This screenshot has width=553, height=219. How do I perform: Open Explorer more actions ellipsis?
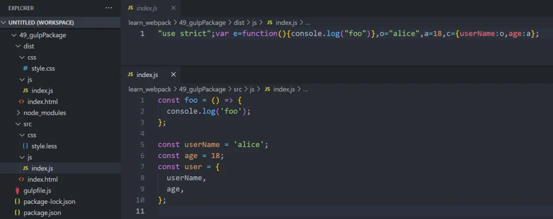coord(109,8)
